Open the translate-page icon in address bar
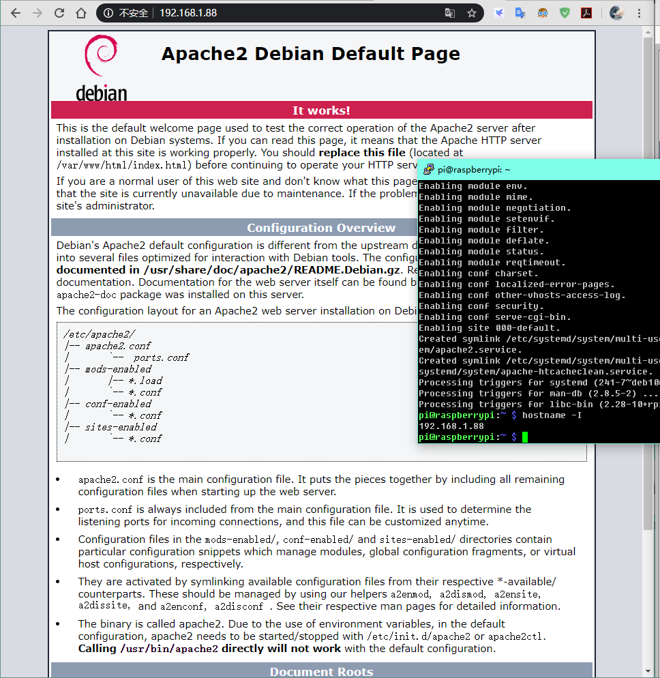This screenshot has width=660, height=678. coord(450,13)
